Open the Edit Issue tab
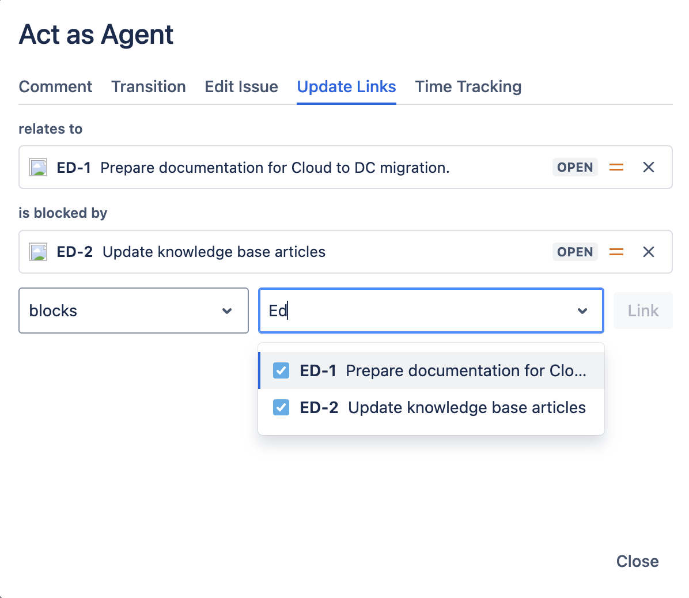Viewport: 689px width, 598px height. (x=241, y=86)
